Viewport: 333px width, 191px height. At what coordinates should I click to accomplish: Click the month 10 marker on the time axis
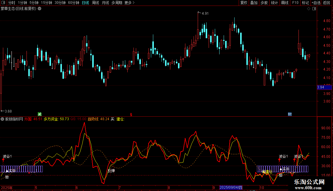(262, 187)
